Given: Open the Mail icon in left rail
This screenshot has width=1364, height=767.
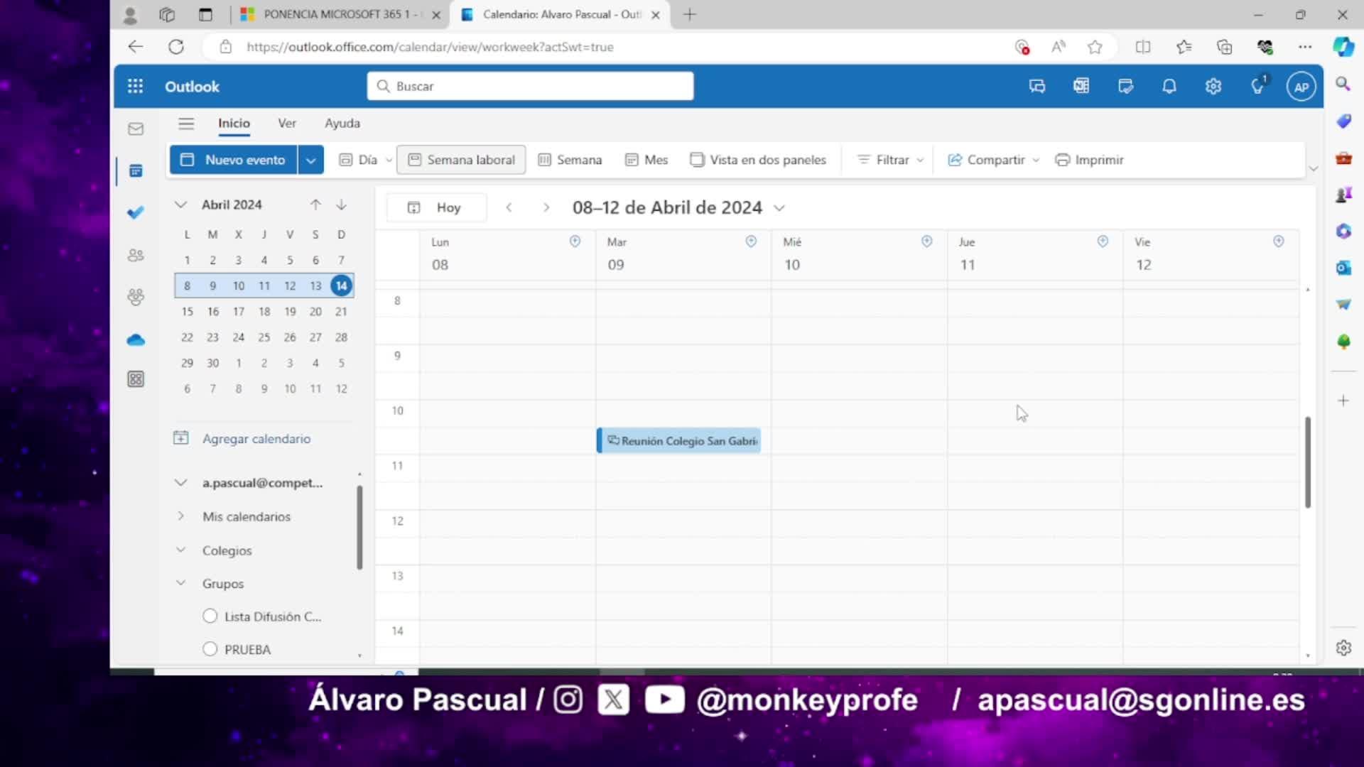Looking at the screenshot, I should click(136, 129).
